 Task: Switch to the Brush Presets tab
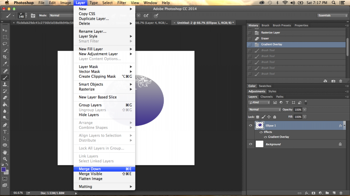pyautogui.click(x=282, y=25)
